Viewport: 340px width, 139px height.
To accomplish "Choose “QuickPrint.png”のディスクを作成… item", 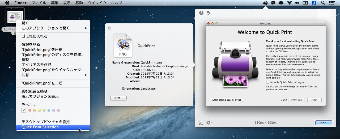I will coord(53,55).
